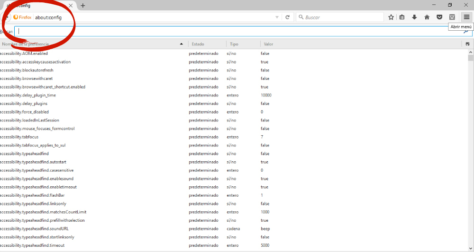Open the bookmarks list icon
474x252 pixels.
coord(402,17)
